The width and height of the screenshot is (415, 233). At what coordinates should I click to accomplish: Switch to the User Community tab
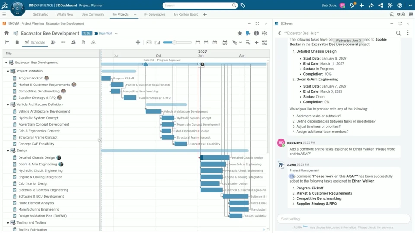93,15
